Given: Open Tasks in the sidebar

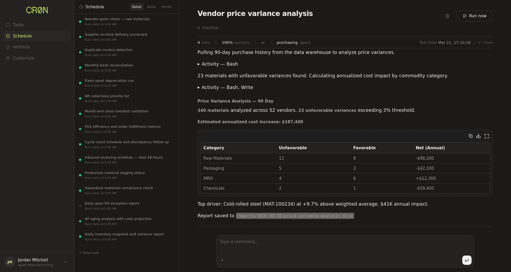Looking at the screenshot, I should pyautogui.click(x=37, y=25).
